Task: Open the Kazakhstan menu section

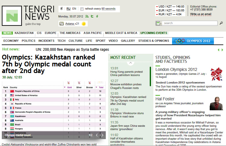Action: [24, 33]
